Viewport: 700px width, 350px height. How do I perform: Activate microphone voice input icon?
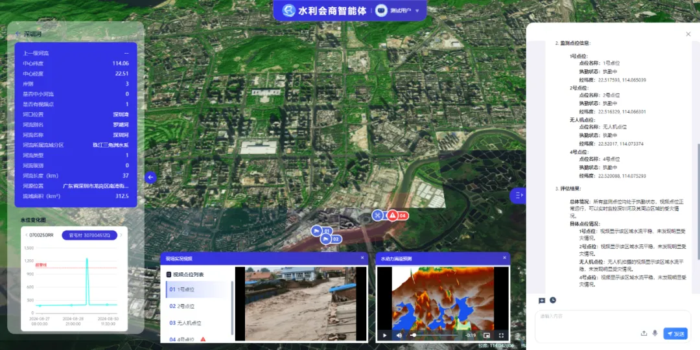pyautogui.click(x=655, y=333)
